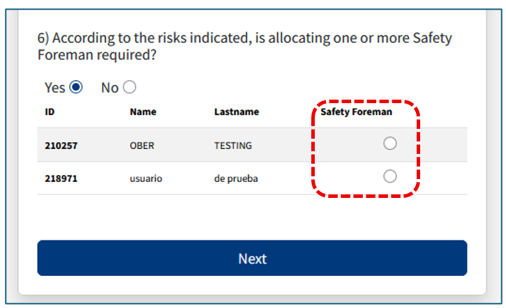Click the 'Yes' option label text

(x=54, y=88)
